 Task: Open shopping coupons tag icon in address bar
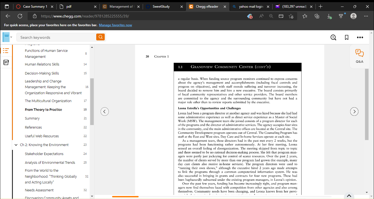tap(250, 16)
